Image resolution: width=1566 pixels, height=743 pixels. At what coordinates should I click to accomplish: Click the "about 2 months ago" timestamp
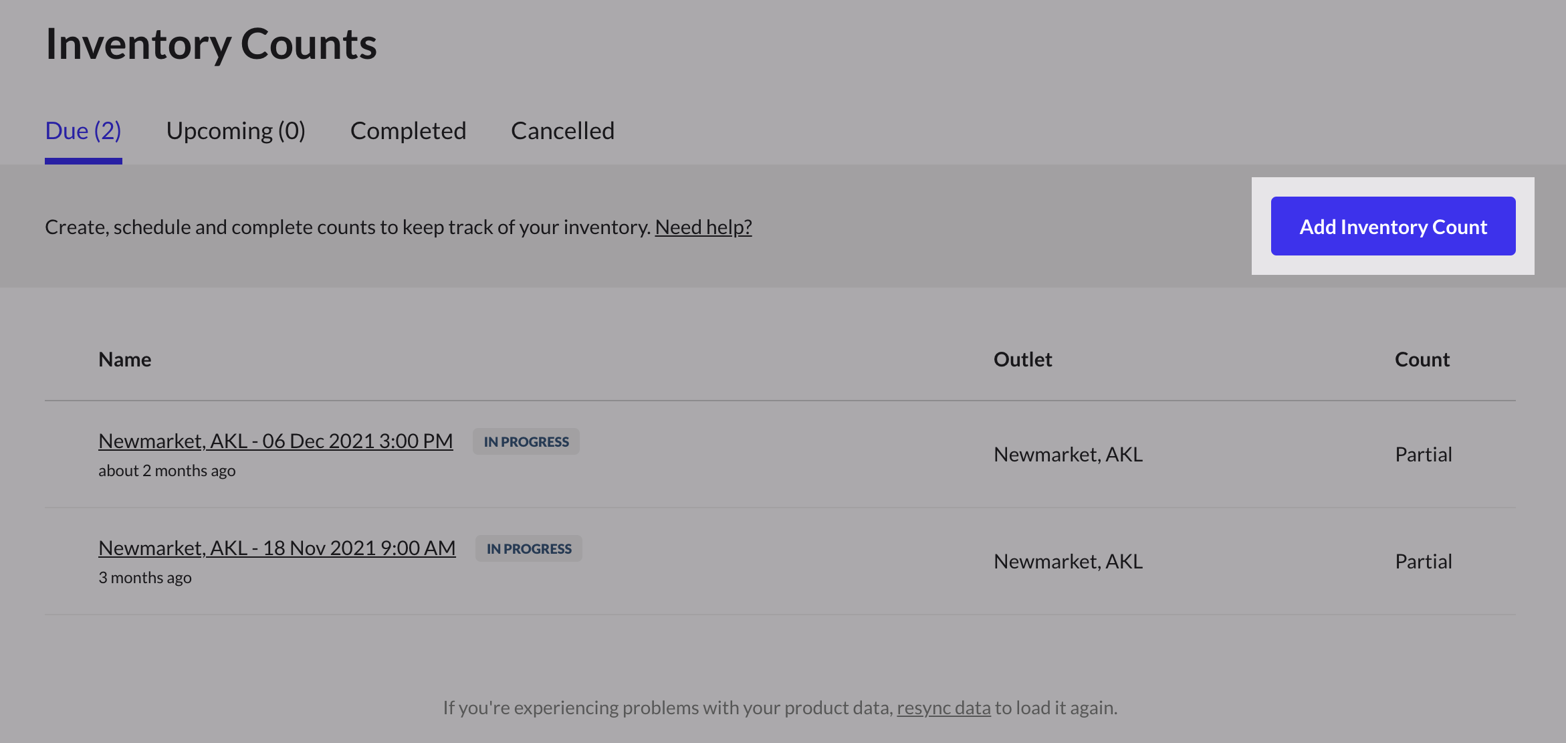[167, 471]
